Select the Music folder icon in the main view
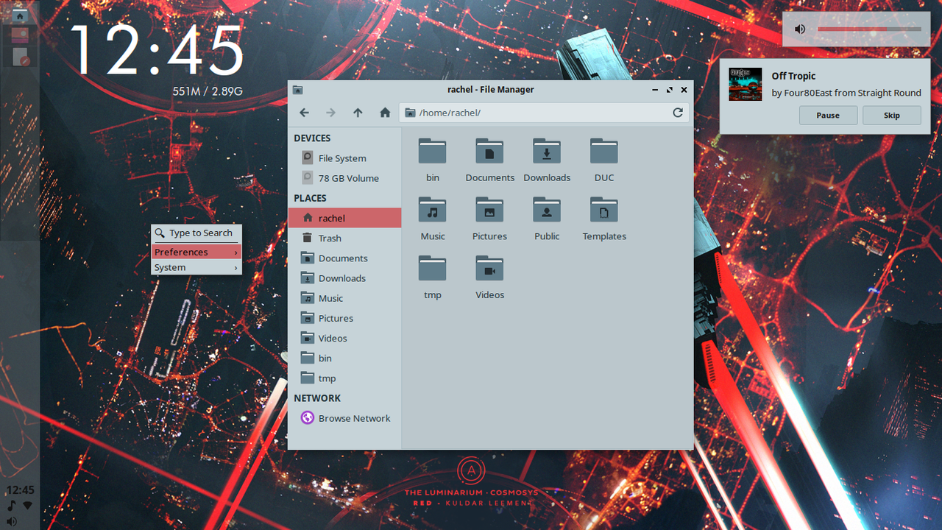 [433, 210]
